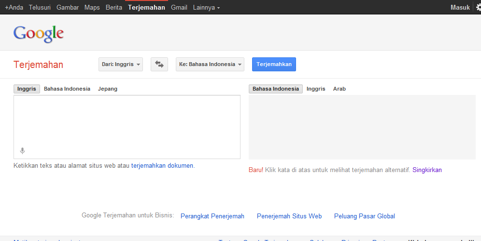Image resolution: width=481 pixels, height=241 pixels.
Task: Open +Anda in the top bar
Action: [14, 7]
